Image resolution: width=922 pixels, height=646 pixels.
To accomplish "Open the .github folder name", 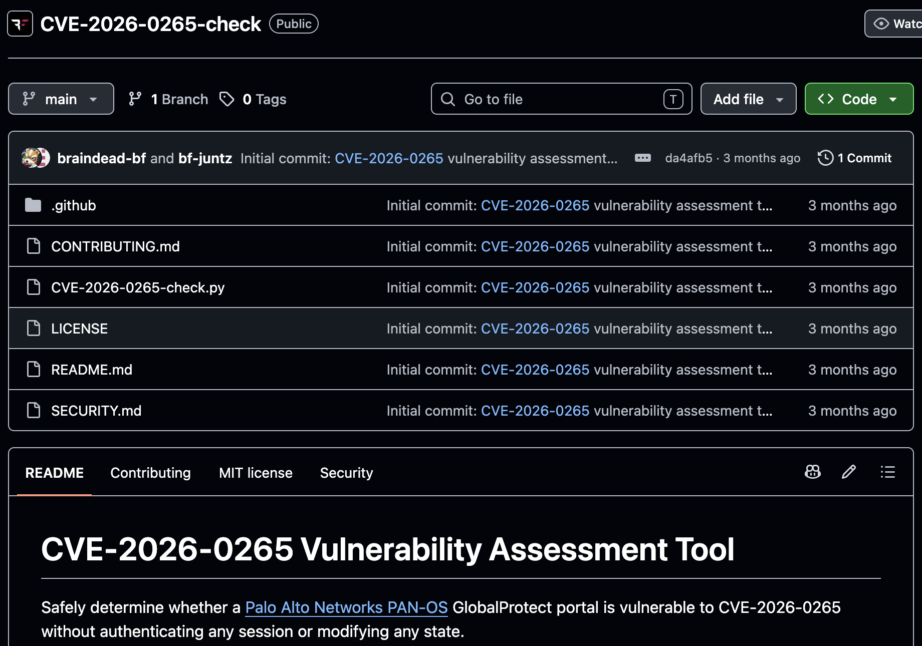I will click(x=74, y=205).
